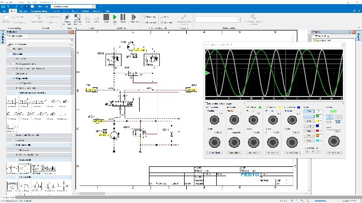This screenshot has height=203, width=362.
Task: Select the second directional valve symbol in the library
Action: coord(24,102)
